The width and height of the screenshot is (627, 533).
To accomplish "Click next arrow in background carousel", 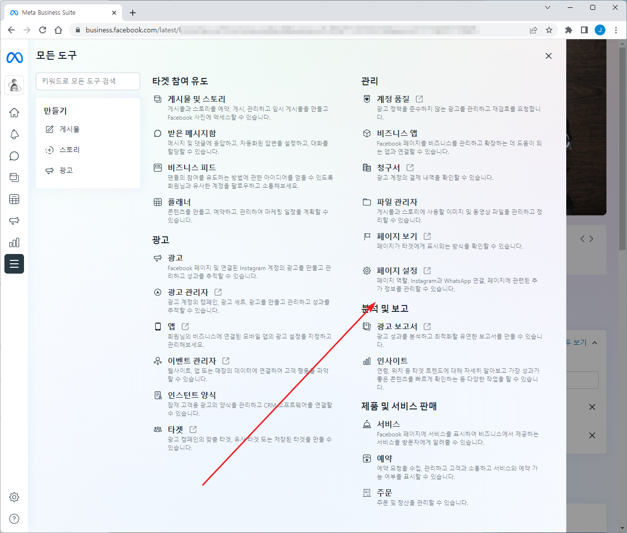I will tap(592, 239).
